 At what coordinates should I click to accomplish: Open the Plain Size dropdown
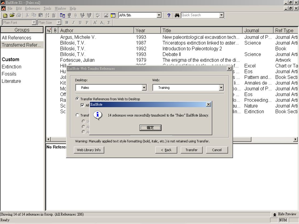pyautogui.click(x=59, y=22)
